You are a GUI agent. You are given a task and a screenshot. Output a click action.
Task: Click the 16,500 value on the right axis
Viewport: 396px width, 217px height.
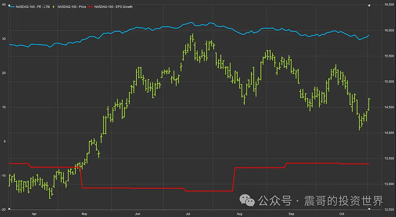coord(389,4)
